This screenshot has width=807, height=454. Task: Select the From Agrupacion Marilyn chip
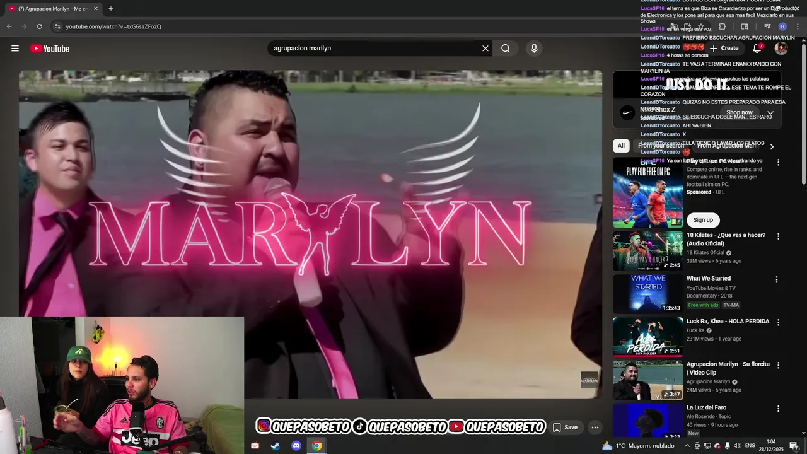726,146
